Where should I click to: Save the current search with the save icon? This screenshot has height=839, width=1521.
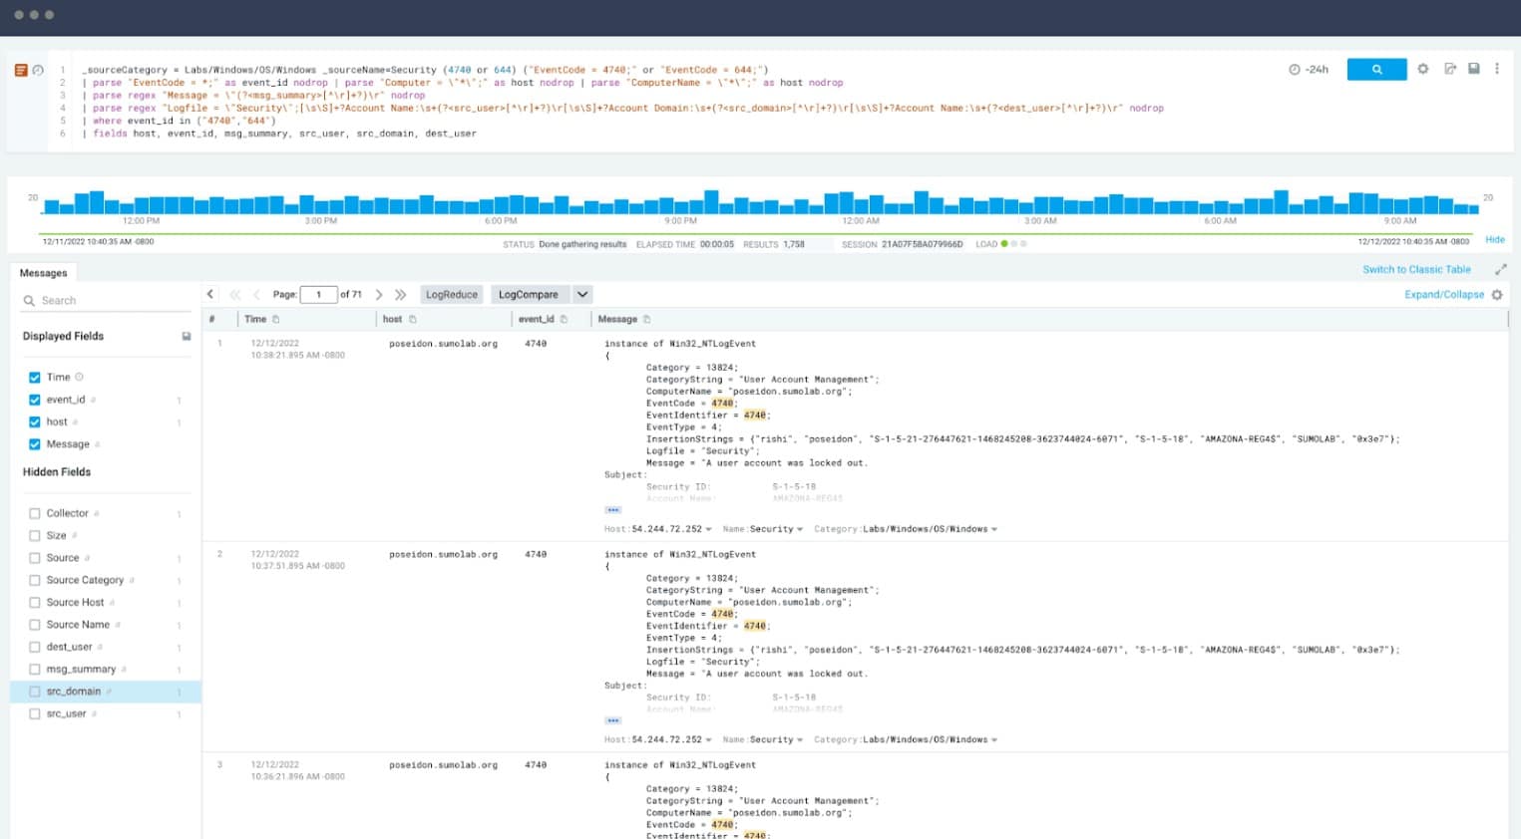point(1474,69)
